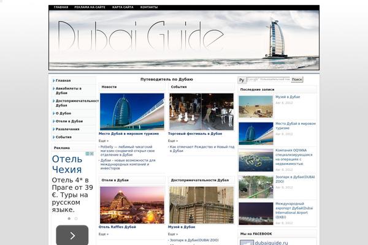Click Новости section heading
The height and width of the screenshot is (245, 368).
click(109, 87)
